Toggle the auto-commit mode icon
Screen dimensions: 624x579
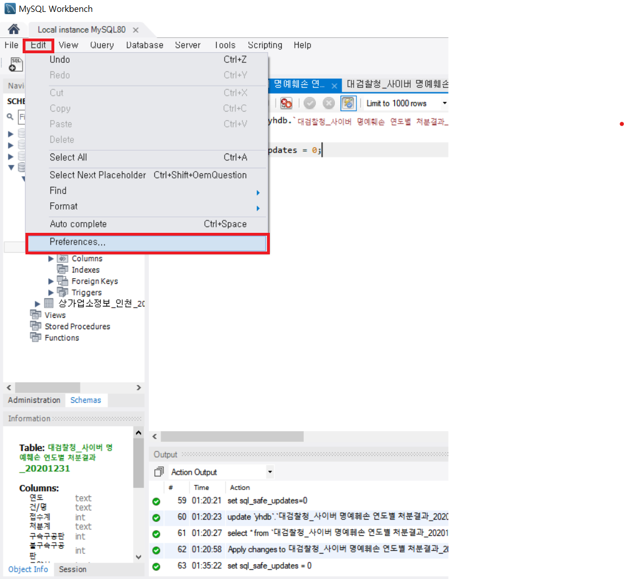pyautogui.click(x=348, y=103)
